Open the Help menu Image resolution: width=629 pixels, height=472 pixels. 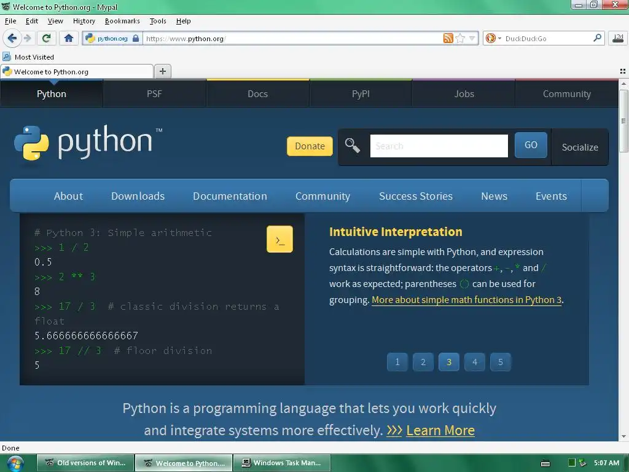pos(183,21)
